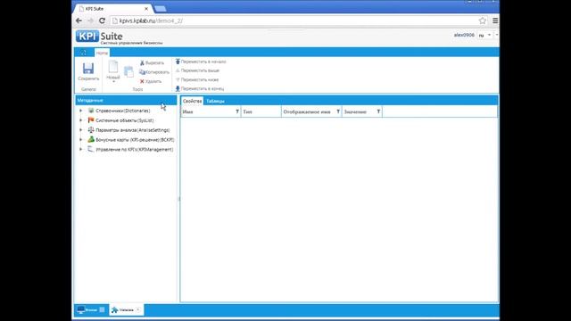This screenshot has height=321, width=571.
Task: Expand the Параметры анализа (AnaliseSettings) node
Action: click(x=81, y=130)
